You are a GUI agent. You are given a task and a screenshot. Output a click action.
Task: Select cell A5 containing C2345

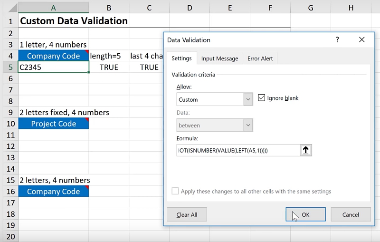53,68
